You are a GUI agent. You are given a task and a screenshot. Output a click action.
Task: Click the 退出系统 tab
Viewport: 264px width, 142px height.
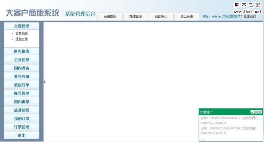(x=187, y=16)
